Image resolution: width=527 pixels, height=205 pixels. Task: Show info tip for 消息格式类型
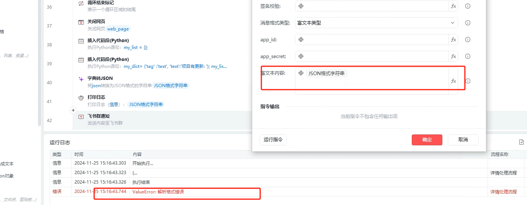(x=468, y=23)
